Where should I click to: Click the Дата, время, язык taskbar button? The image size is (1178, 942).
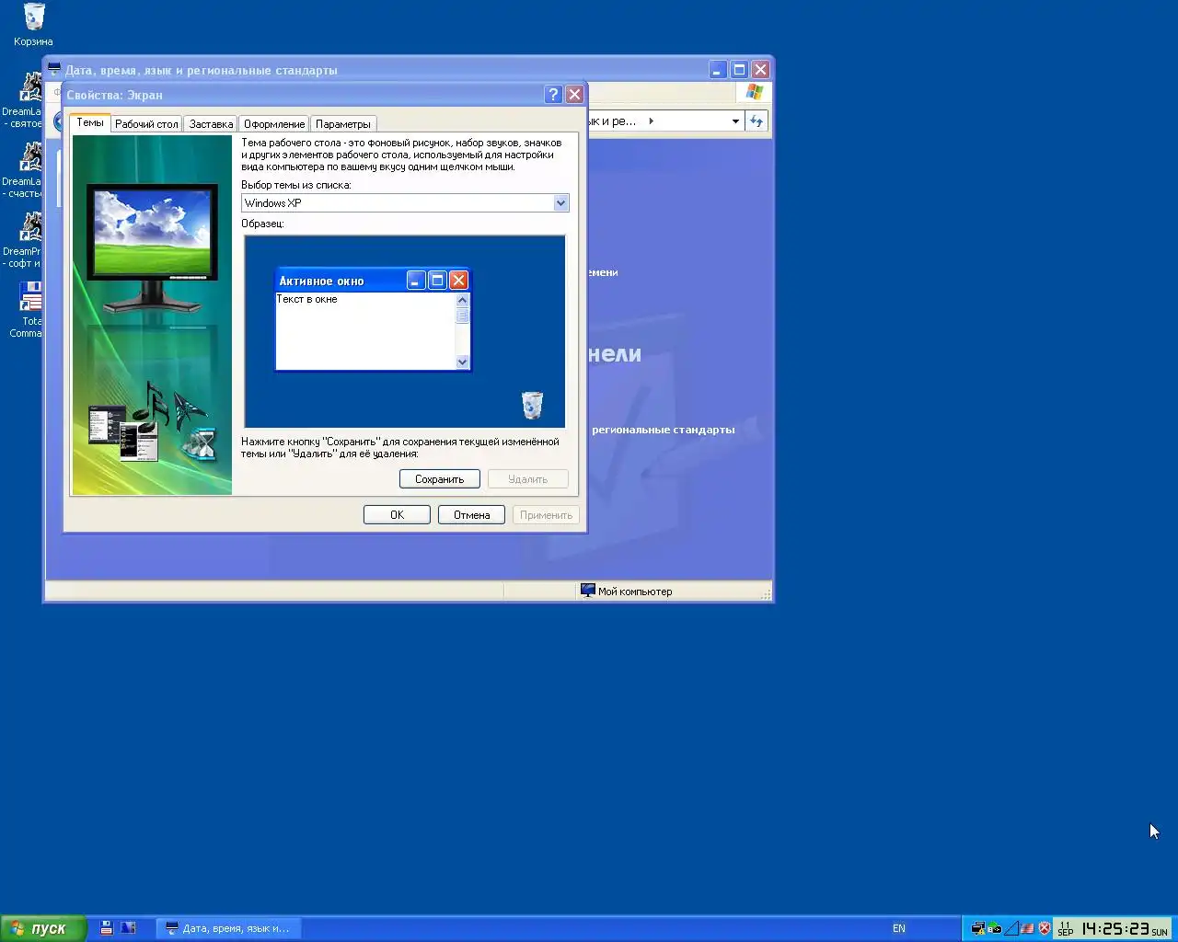click(x=229, y=928)
